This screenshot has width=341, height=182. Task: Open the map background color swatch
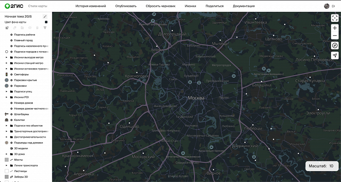(x=45, y=22)
